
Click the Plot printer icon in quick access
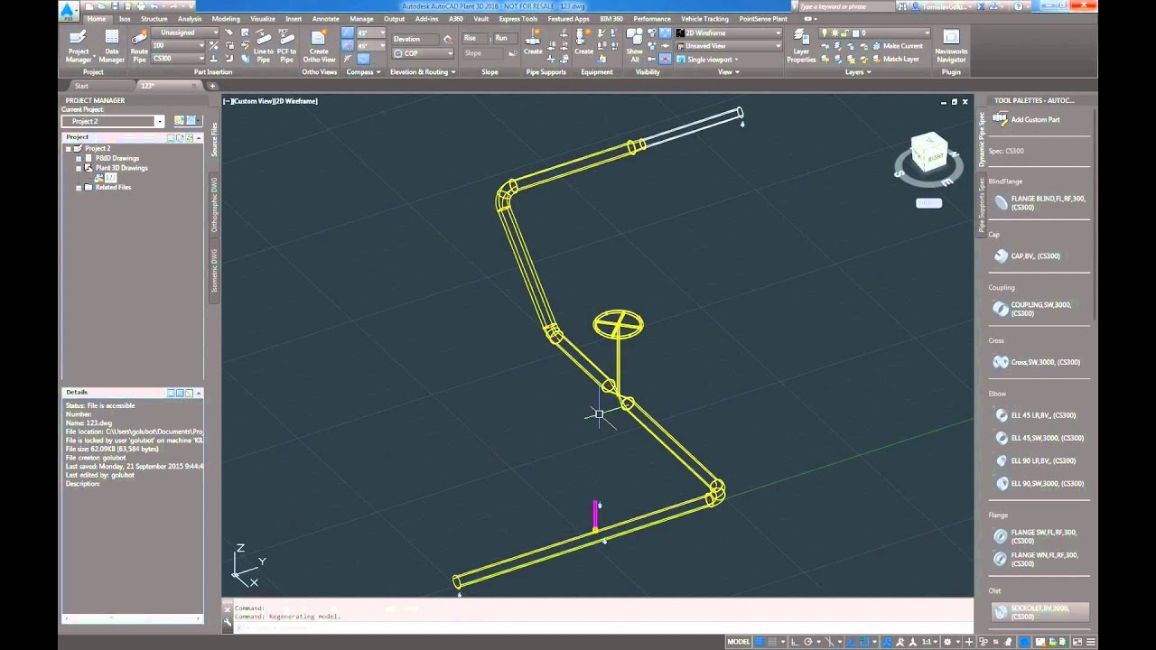(x=142, y=5)
